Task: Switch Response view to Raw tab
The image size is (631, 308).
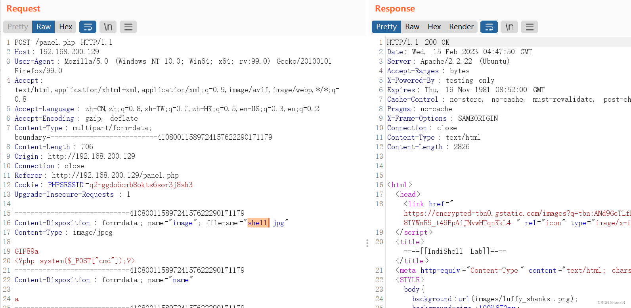Action: [x=412, y=27]
